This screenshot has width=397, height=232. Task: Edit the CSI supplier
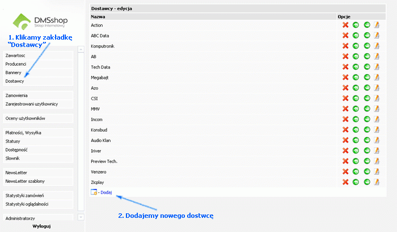377,98
